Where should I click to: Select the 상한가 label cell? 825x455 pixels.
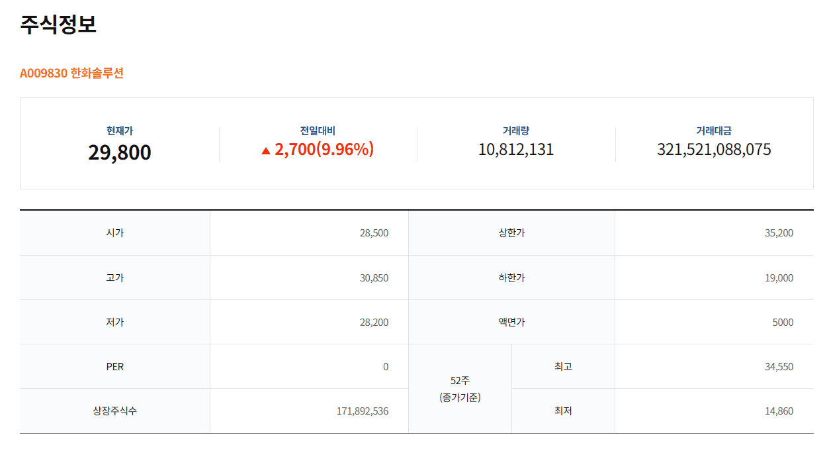click(x=511, y=233)
